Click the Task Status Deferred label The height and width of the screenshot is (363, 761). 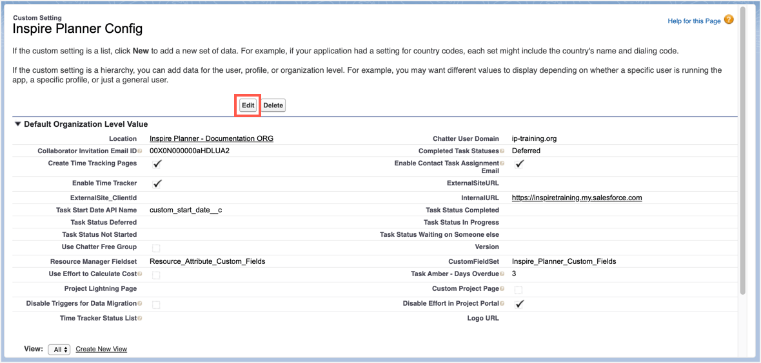(x=103, y=223)
